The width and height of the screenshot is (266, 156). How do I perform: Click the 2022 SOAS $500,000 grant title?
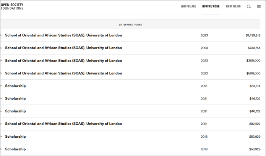pos(63,73)
